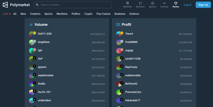Click the Log In link
The width and height of the screenshot is (213, 107).
pyautogui.click(x=188, y=5)
